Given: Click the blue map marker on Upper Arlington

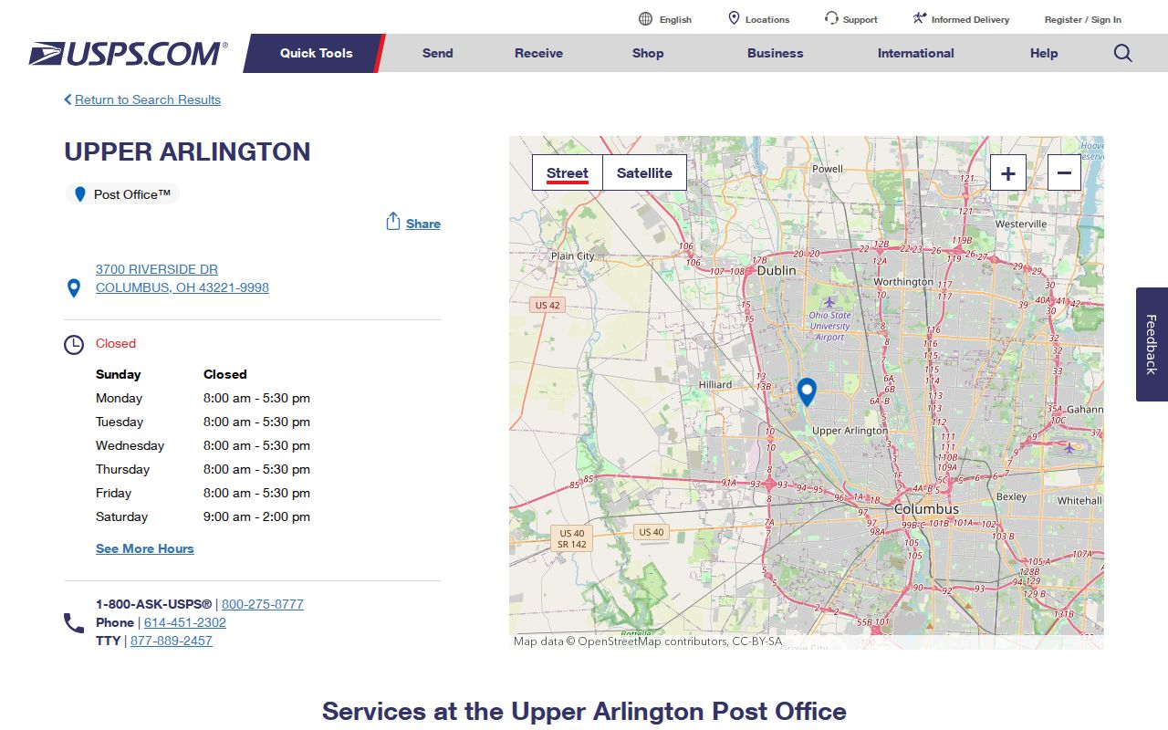Looking at the screenshot, I should [x=807, y=392].
